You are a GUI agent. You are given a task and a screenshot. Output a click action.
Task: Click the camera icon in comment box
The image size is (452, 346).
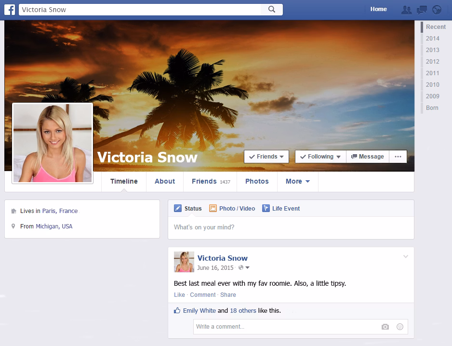point(385,327)
